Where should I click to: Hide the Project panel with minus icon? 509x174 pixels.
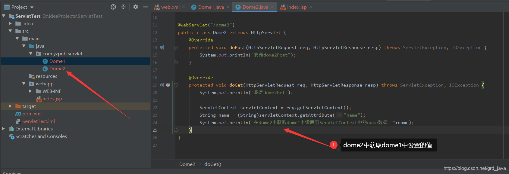(146, 7)
